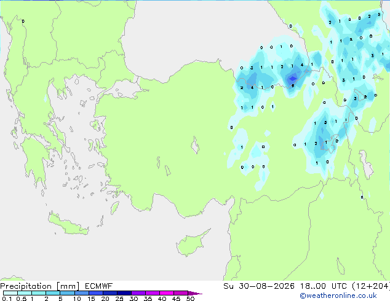Click the '10' legend value

point(77,299)
